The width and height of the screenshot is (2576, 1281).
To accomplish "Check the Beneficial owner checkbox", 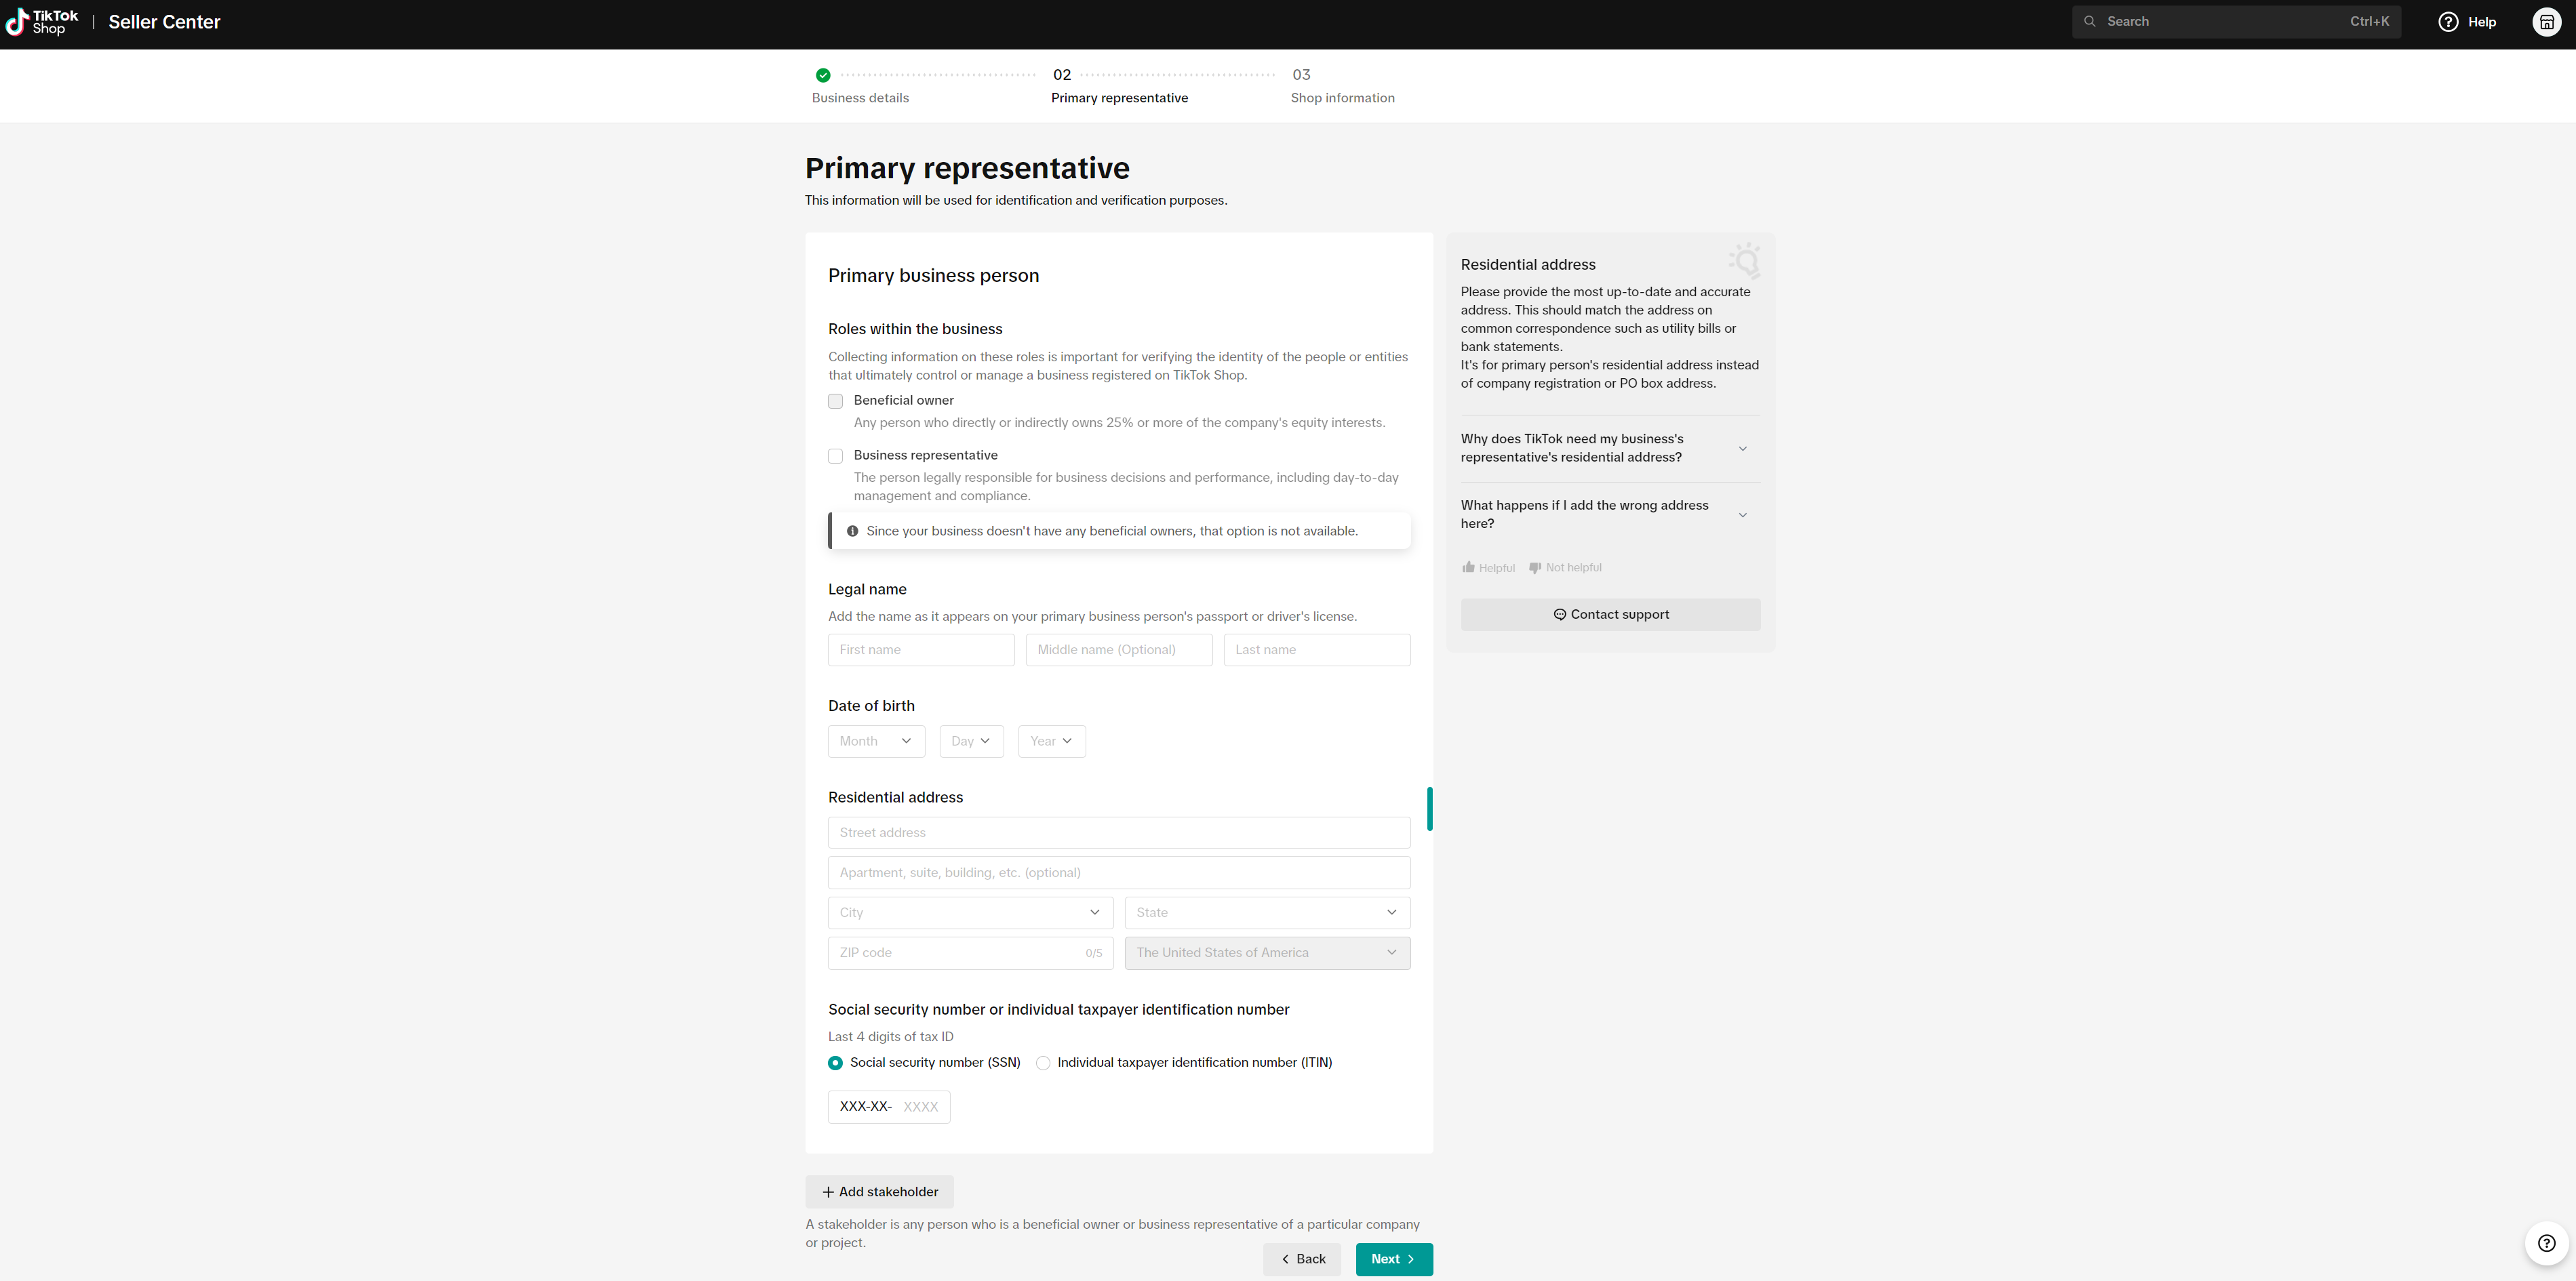I will [x=835, y=402].
